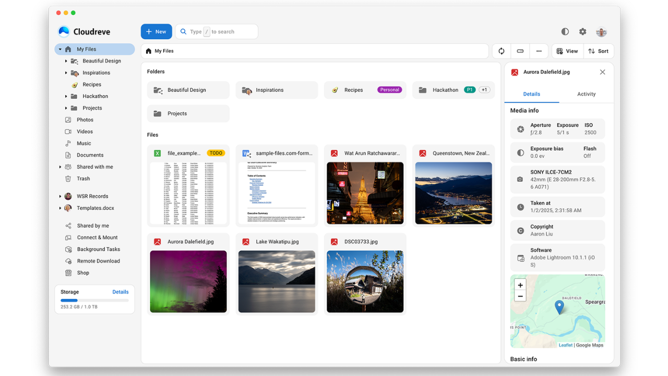Open the View options dropdown

(567, 51)
